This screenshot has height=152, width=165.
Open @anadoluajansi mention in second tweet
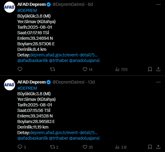tap(84, 138)
